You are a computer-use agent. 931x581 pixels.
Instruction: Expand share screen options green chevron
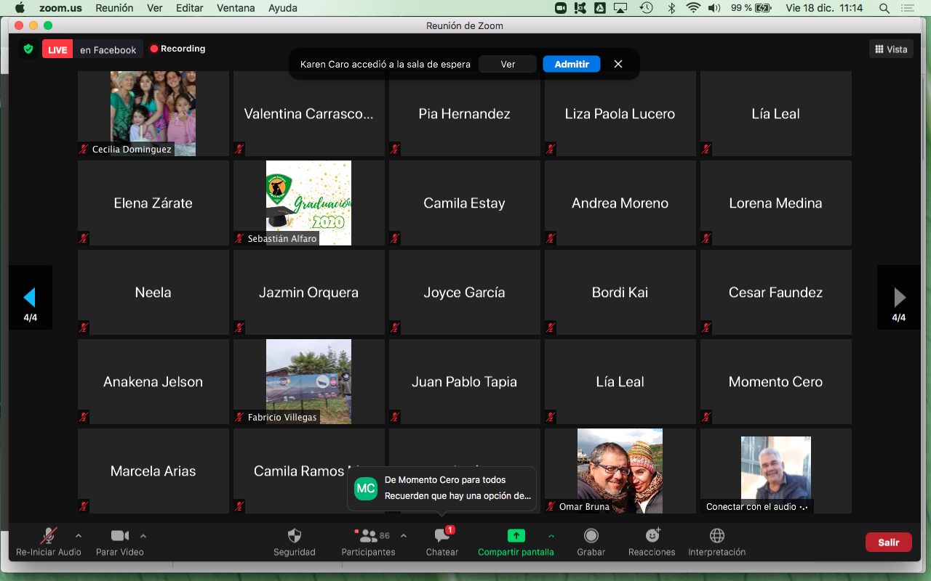551,536
